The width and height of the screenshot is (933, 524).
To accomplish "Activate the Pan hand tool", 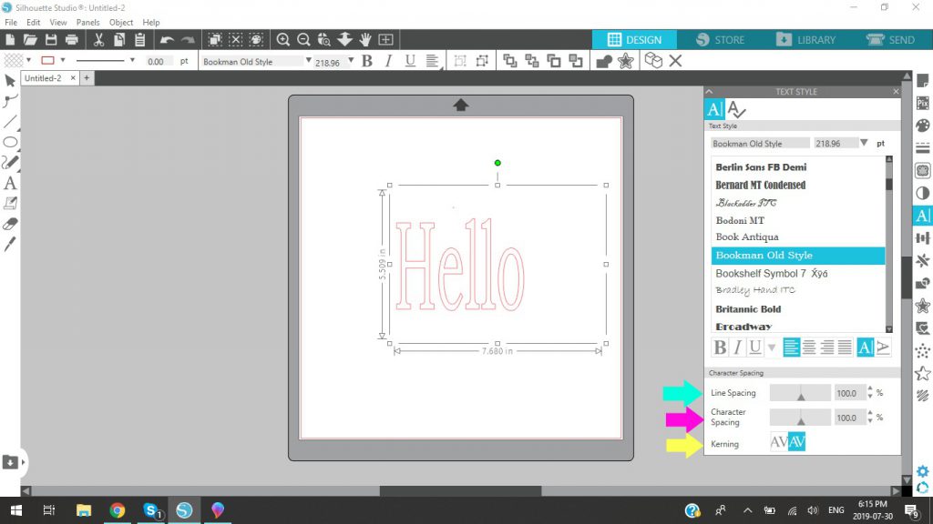I will [365, 40].
